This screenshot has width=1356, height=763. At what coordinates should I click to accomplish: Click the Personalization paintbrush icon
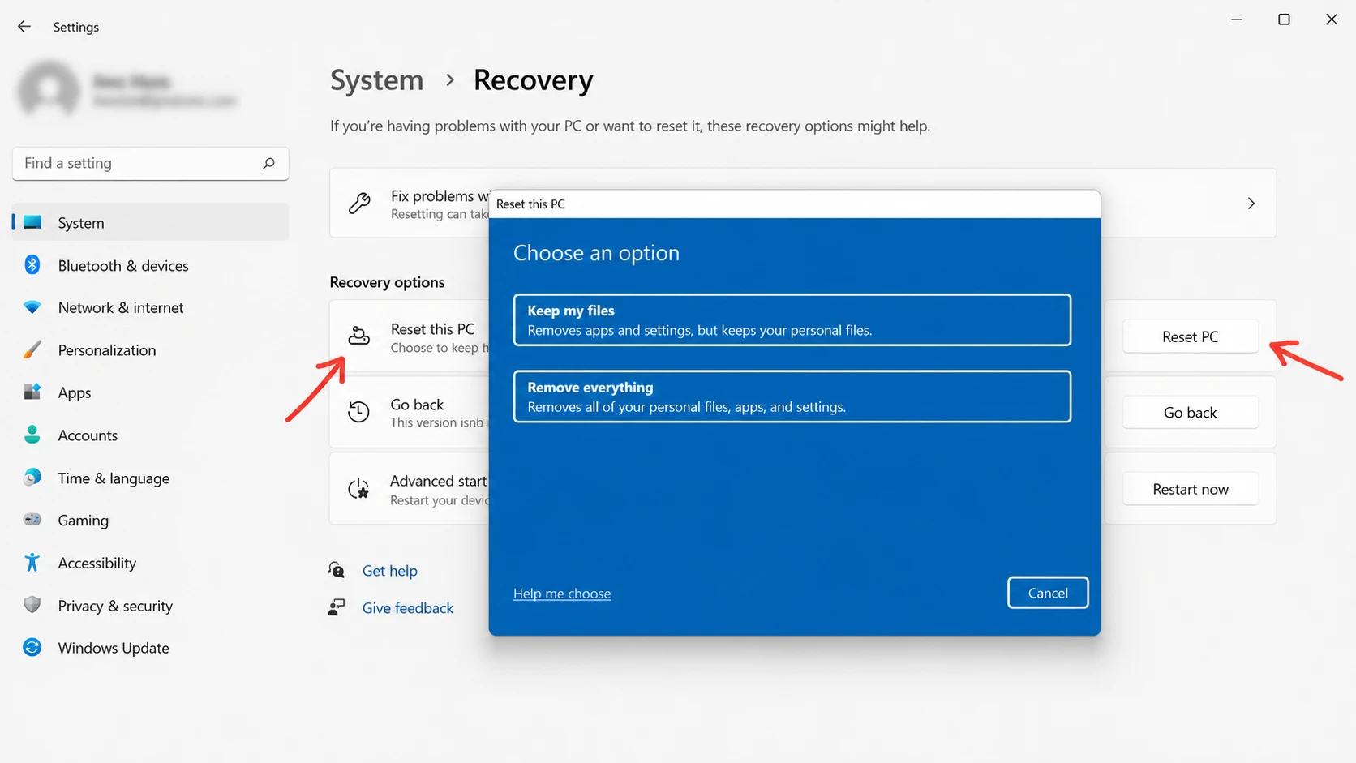32,349
